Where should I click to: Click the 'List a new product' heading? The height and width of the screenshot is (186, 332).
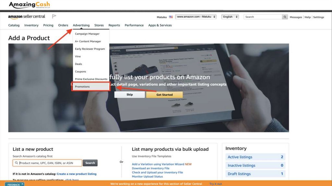coord(33,149)
